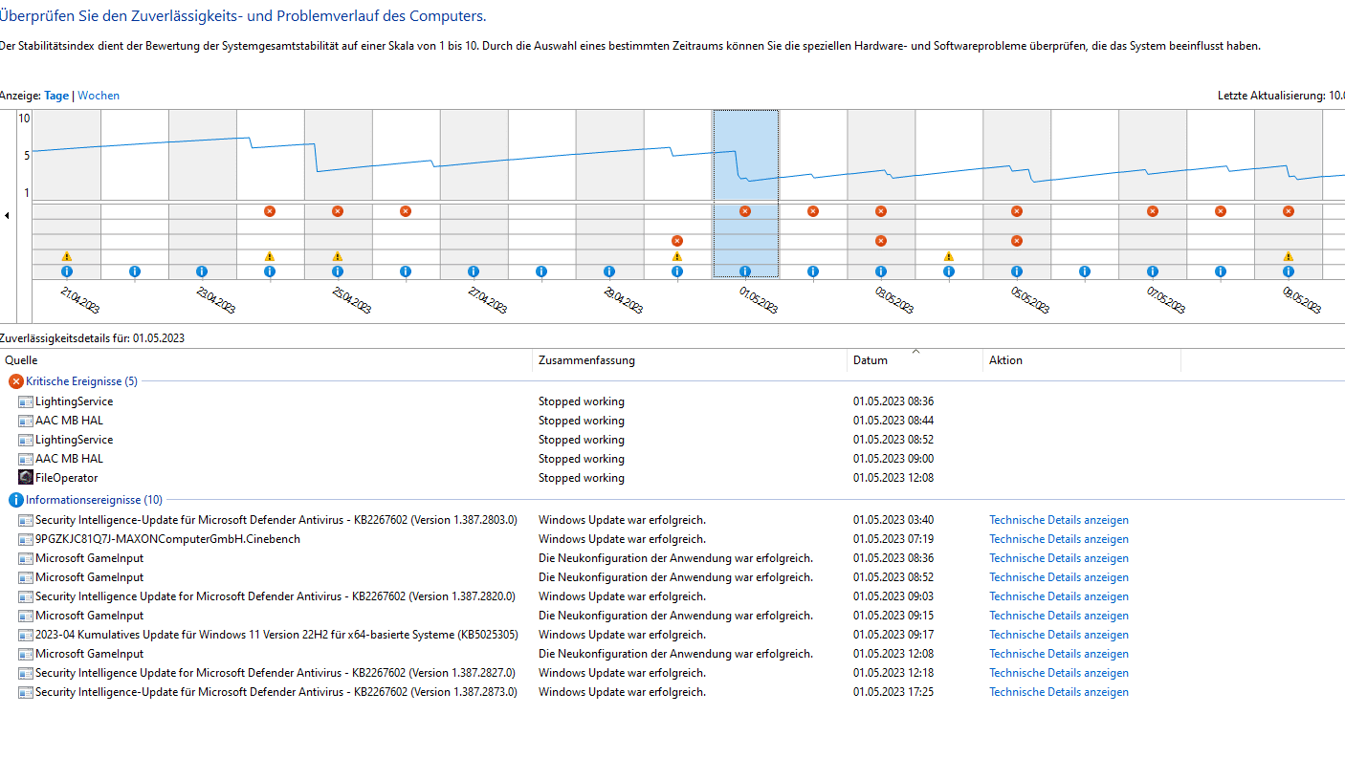Select the LightingService entry from 08:52
This screenshot has height=758, width=1345.
(x=672, y=440)
